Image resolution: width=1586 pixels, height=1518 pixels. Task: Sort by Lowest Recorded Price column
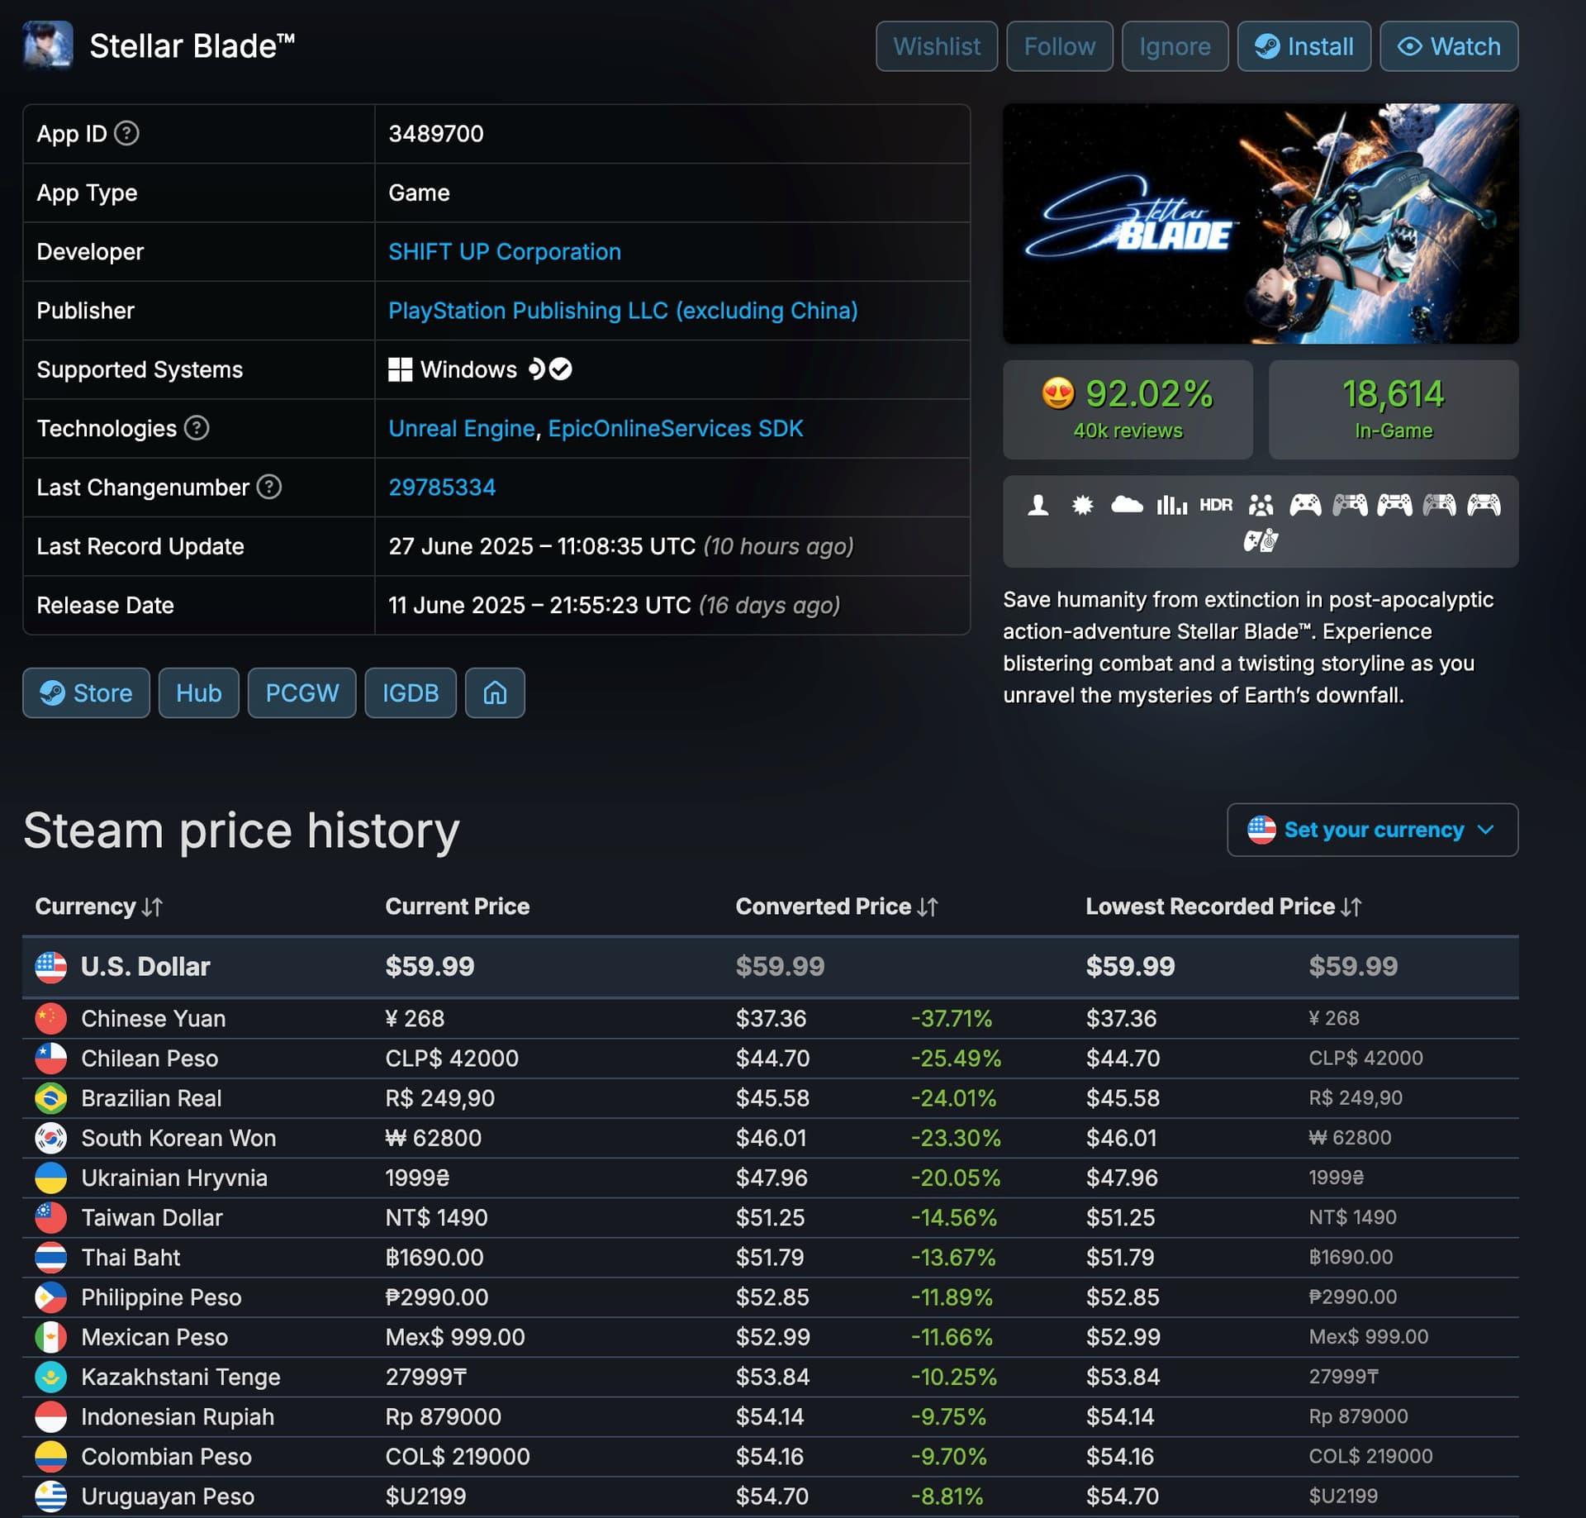coord(1223,907)
